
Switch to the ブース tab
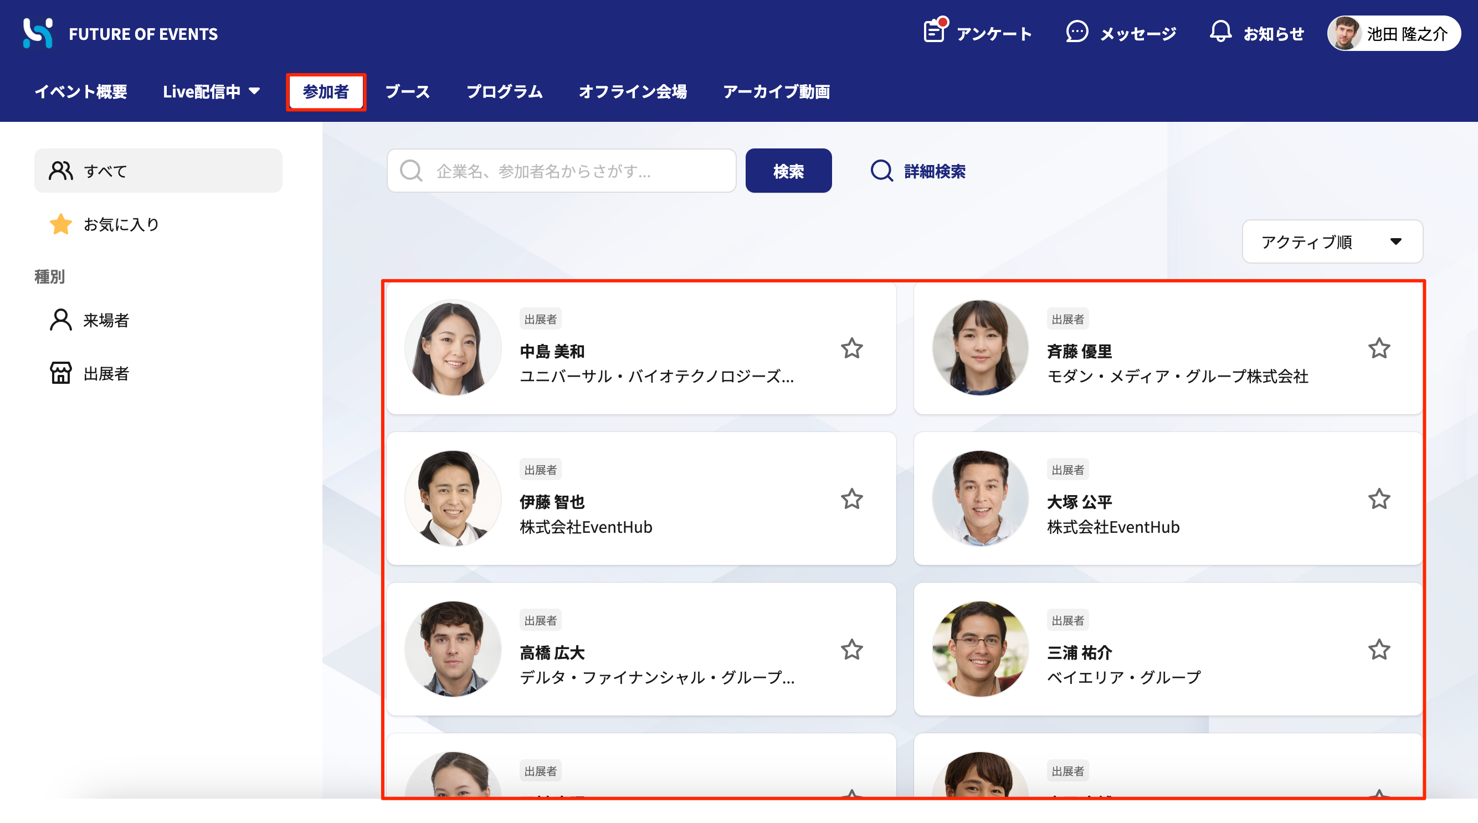[407, 92]
